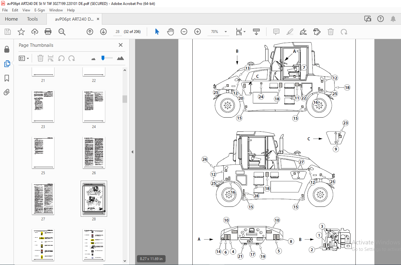The width and height of the screenshot is (401, 265).
Task: Go to next page using the down arrow
Action: tap(103, 32)
